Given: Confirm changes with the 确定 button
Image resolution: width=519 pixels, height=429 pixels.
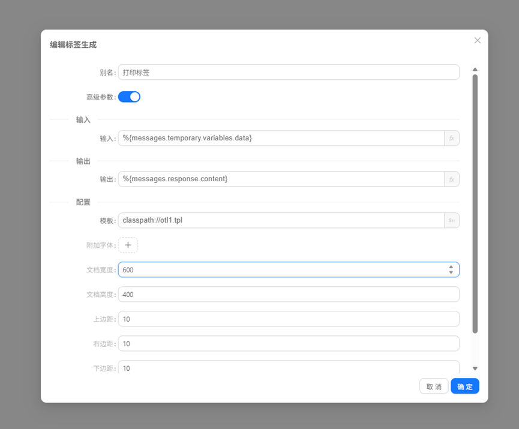Looking at the screenshot, I should click(464, 386).
